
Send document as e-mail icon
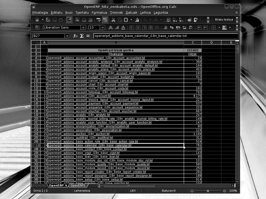(61, 20)
